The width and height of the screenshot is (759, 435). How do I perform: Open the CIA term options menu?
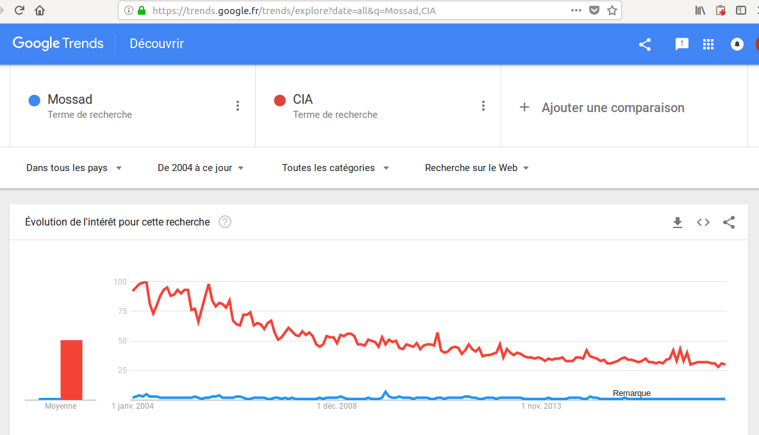click(x=483, y=106)
